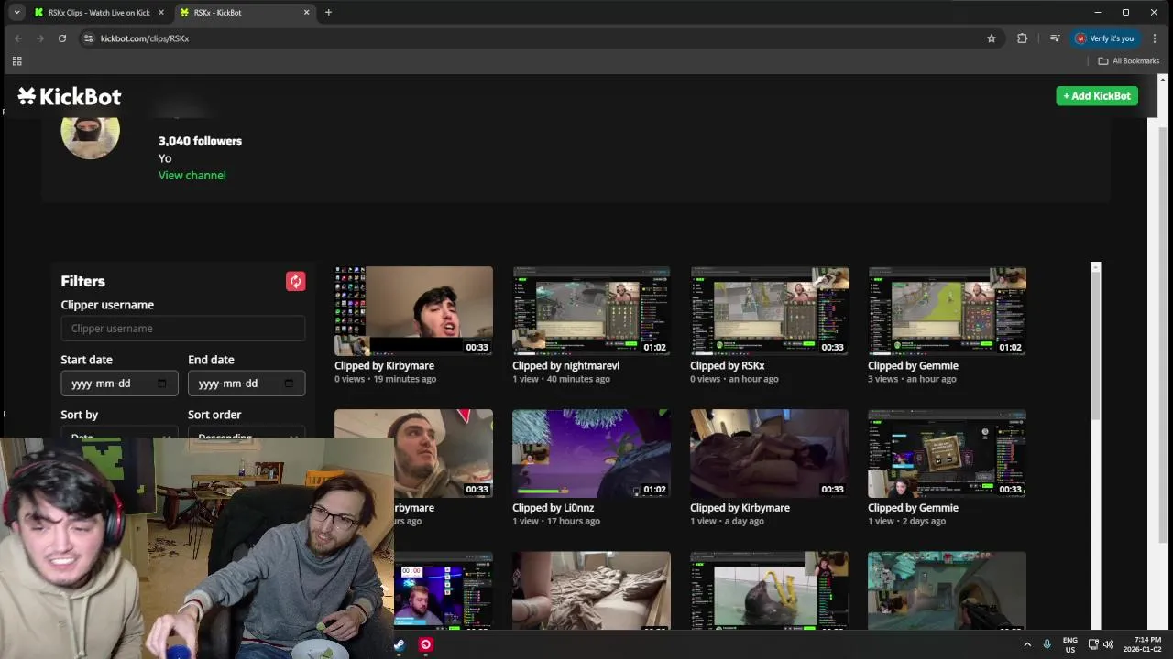The width and height of the screenshot is (1173, 659).
Task: Focus the Clipper username input field
Action: [x=182, y=329]
